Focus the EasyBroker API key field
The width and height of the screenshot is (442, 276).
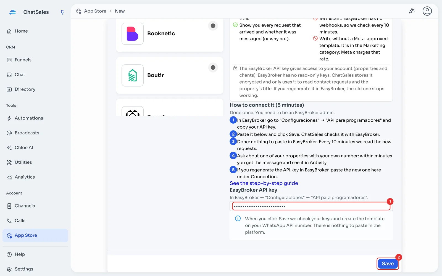[x=311, y=206]
